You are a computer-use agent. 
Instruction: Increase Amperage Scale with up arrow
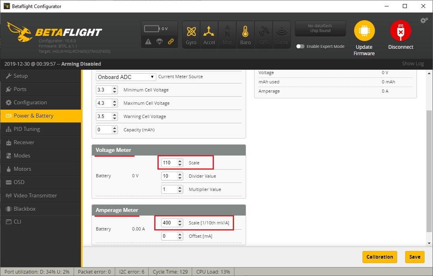click(180, 221)
